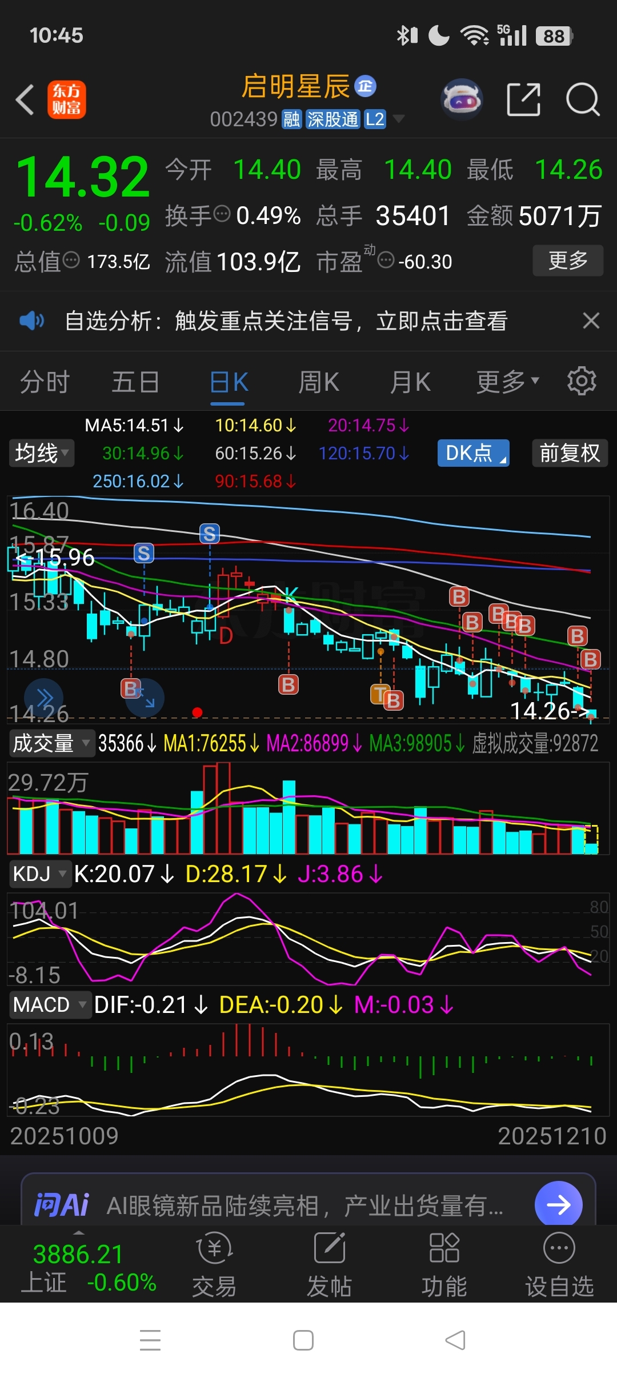Tap the back arrow icon
This screenshot has height=1378, width=617.
click(25, 100)
